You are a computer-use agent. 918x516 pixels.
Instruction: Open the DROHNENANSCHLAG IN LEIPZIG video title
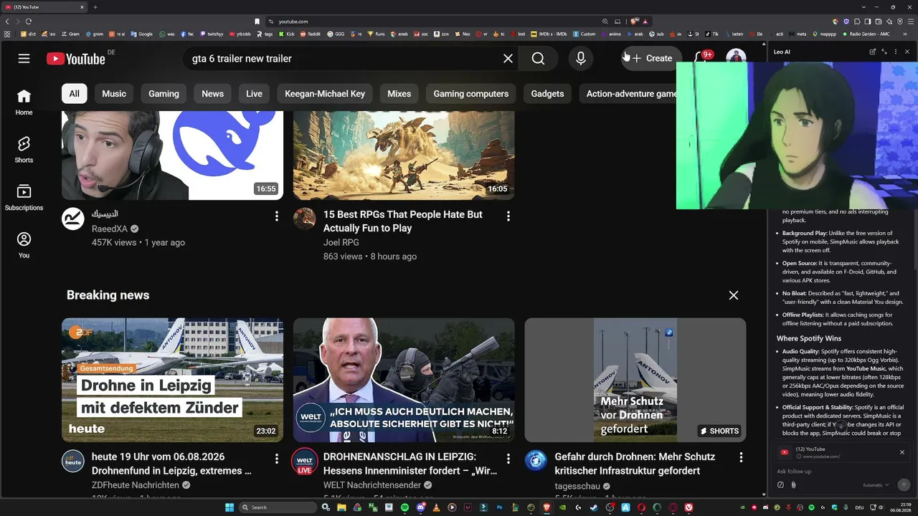point(410,464)
